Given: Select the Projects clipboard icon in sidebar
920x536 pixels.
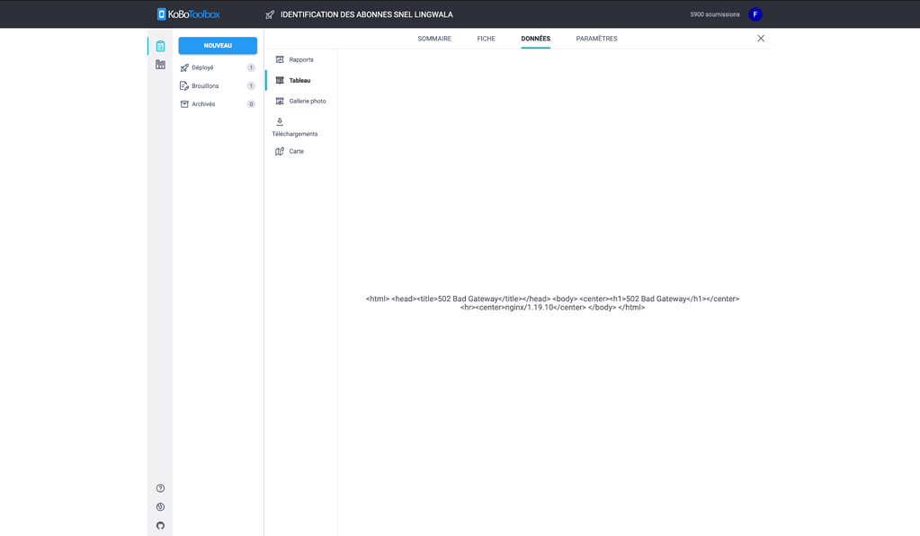Looking at the screenshot, I should coord(159,45).
